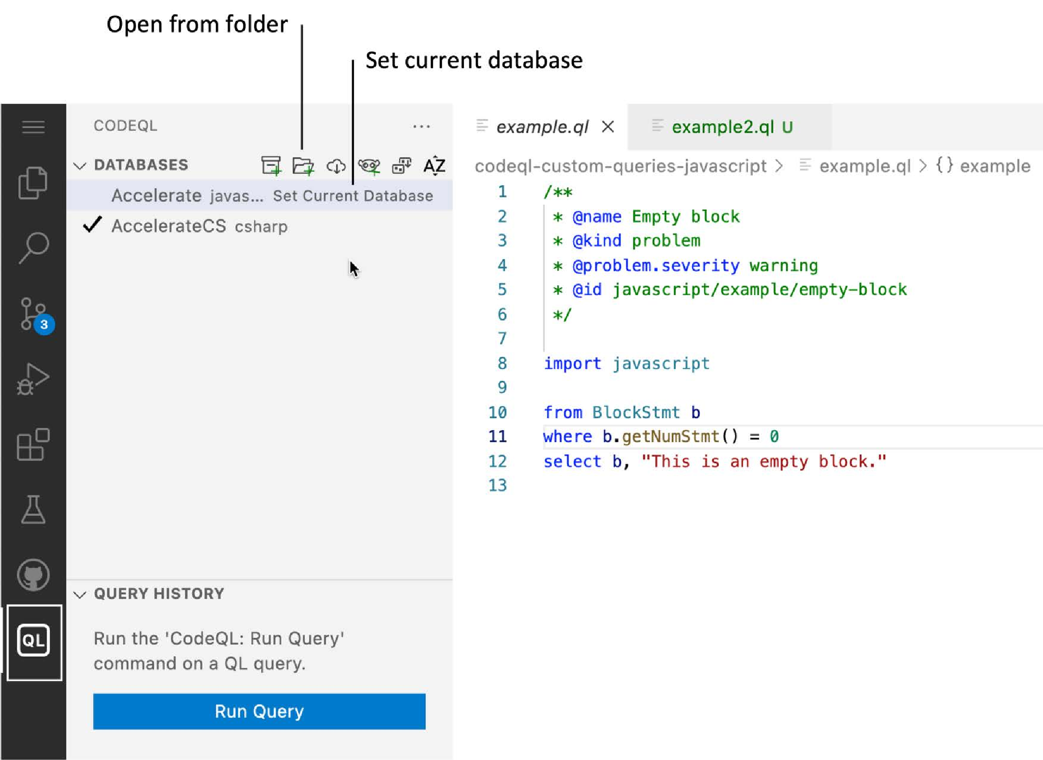Collapse the Query History section

click(x=80, y=594)
